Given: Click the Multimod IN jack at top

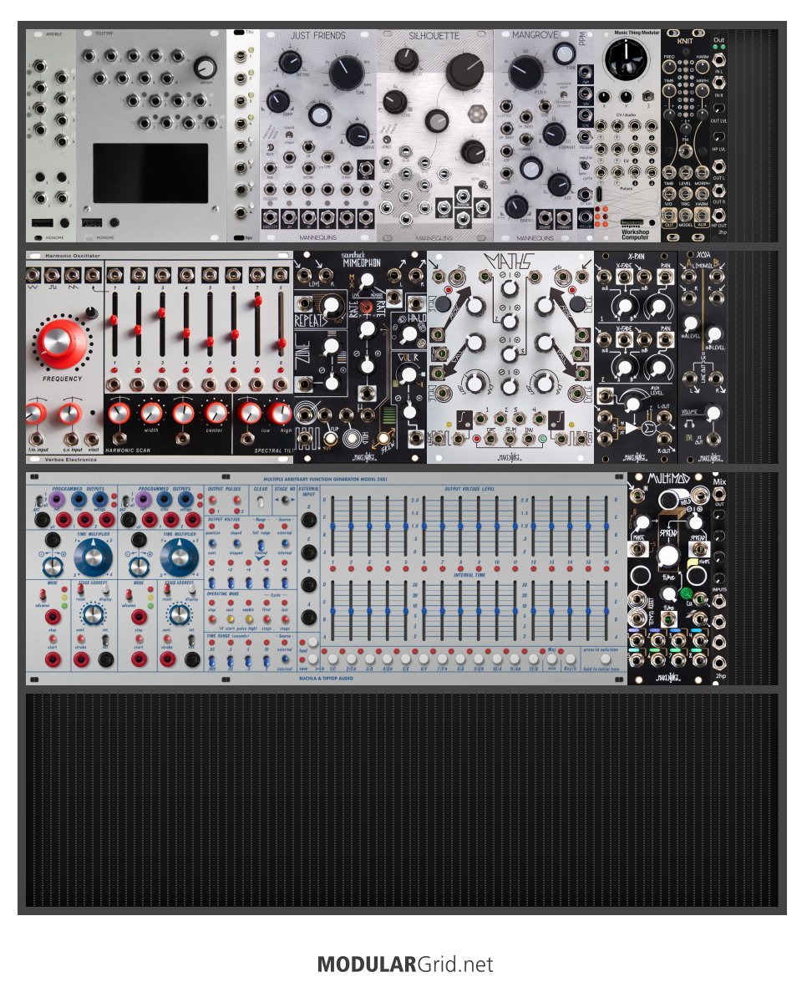Looking at the screenshot, I should (x=637, y=496).
